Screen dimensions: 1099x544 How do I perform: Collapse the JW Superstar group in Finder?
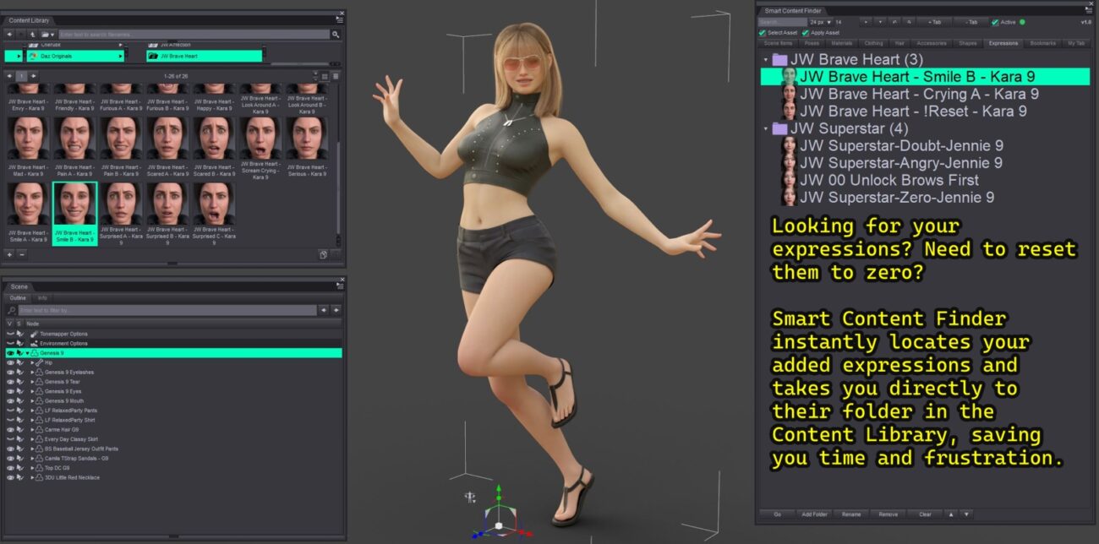coord(765,128)
